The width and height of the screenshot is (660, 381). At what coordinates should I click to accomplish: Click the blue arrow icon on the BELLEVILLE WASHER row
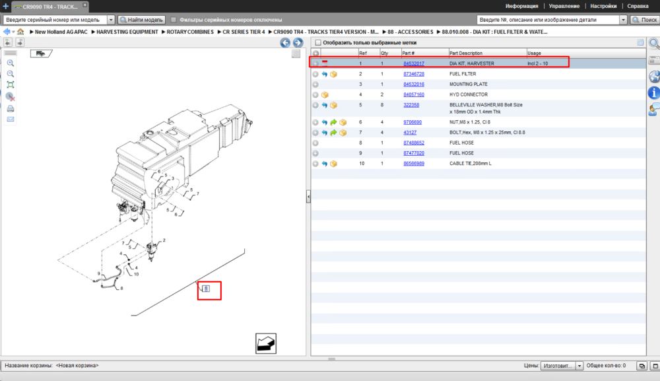click(325, 105)
